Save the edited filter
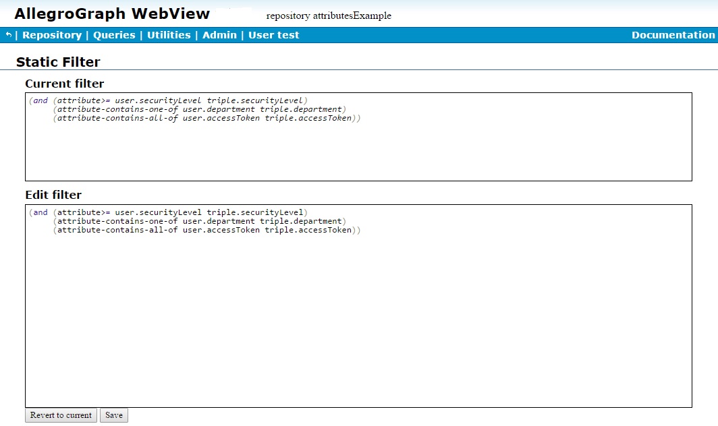The width and height of the screenshot is (718, 426). (113, 415)
